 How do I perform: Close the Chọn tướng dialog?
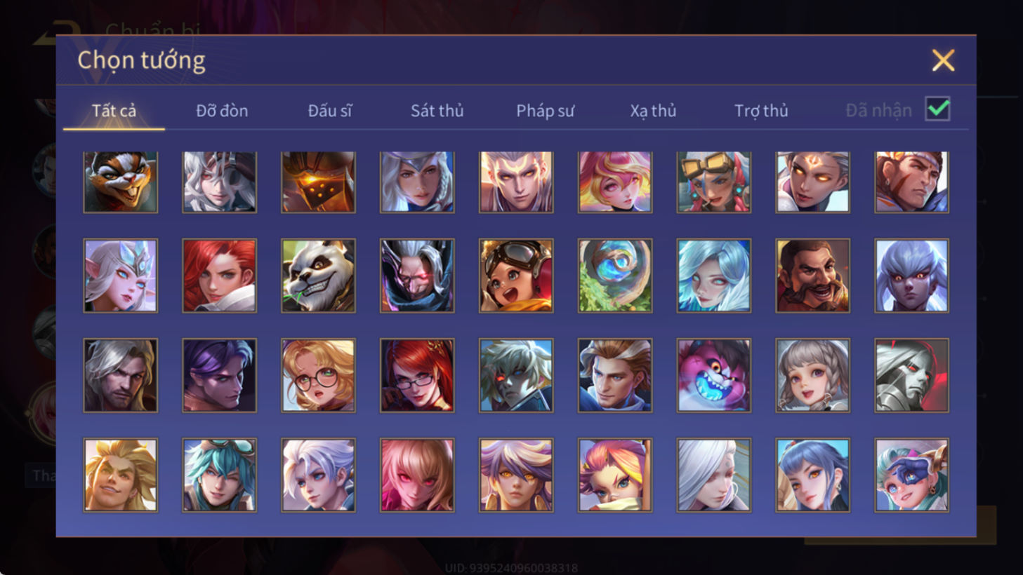(x=943, y=60)
